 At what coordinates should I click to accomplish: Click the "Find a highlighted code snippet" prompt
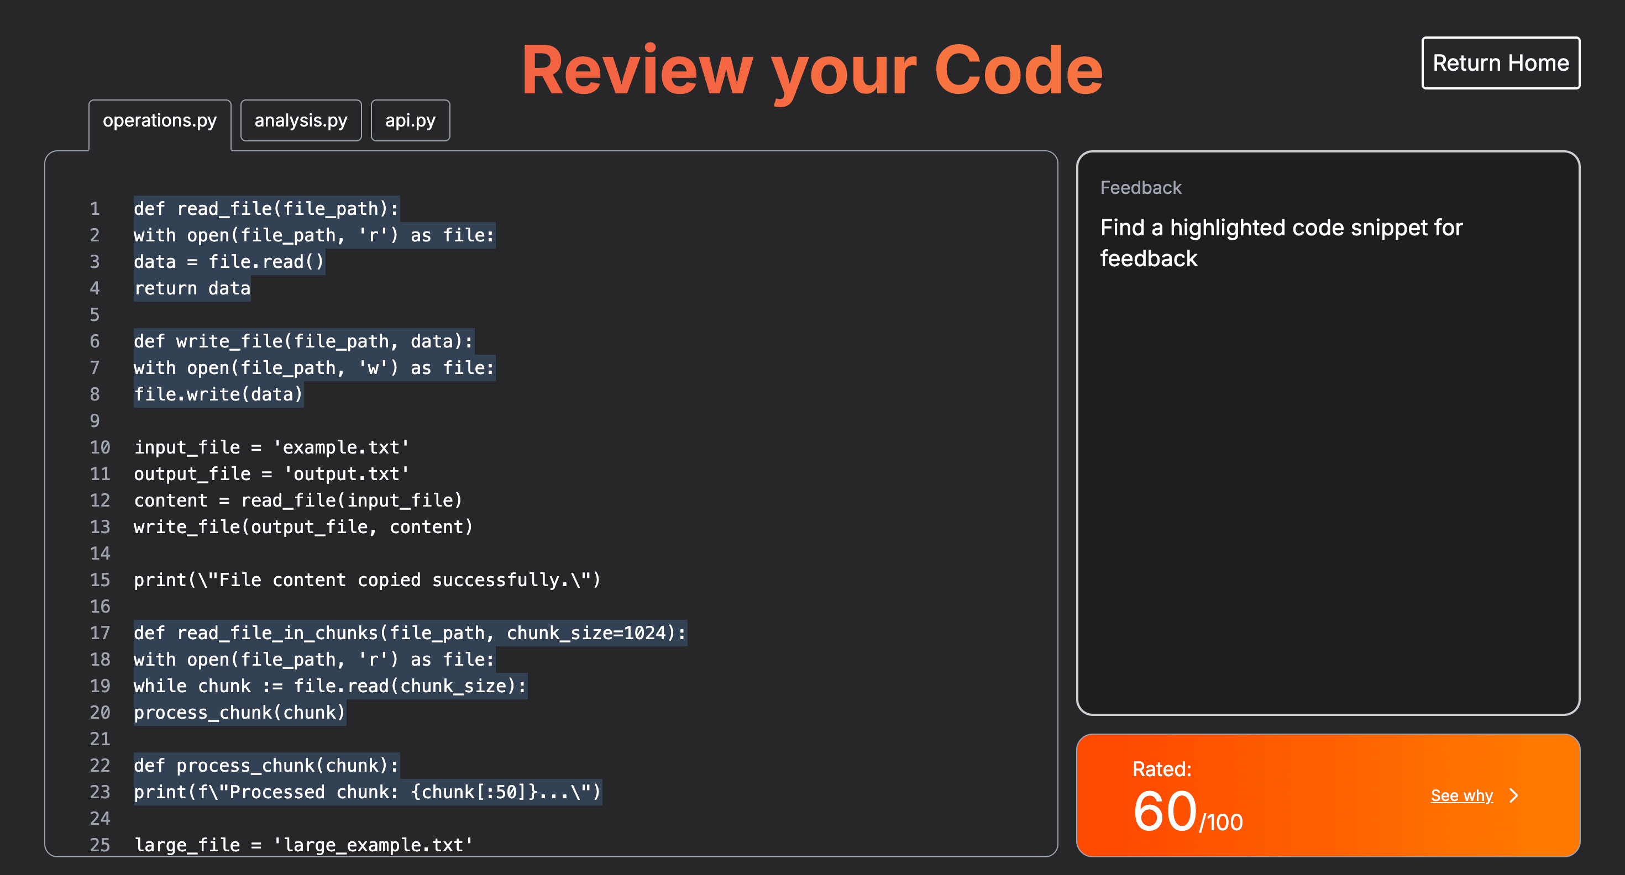coord(1281,243)
